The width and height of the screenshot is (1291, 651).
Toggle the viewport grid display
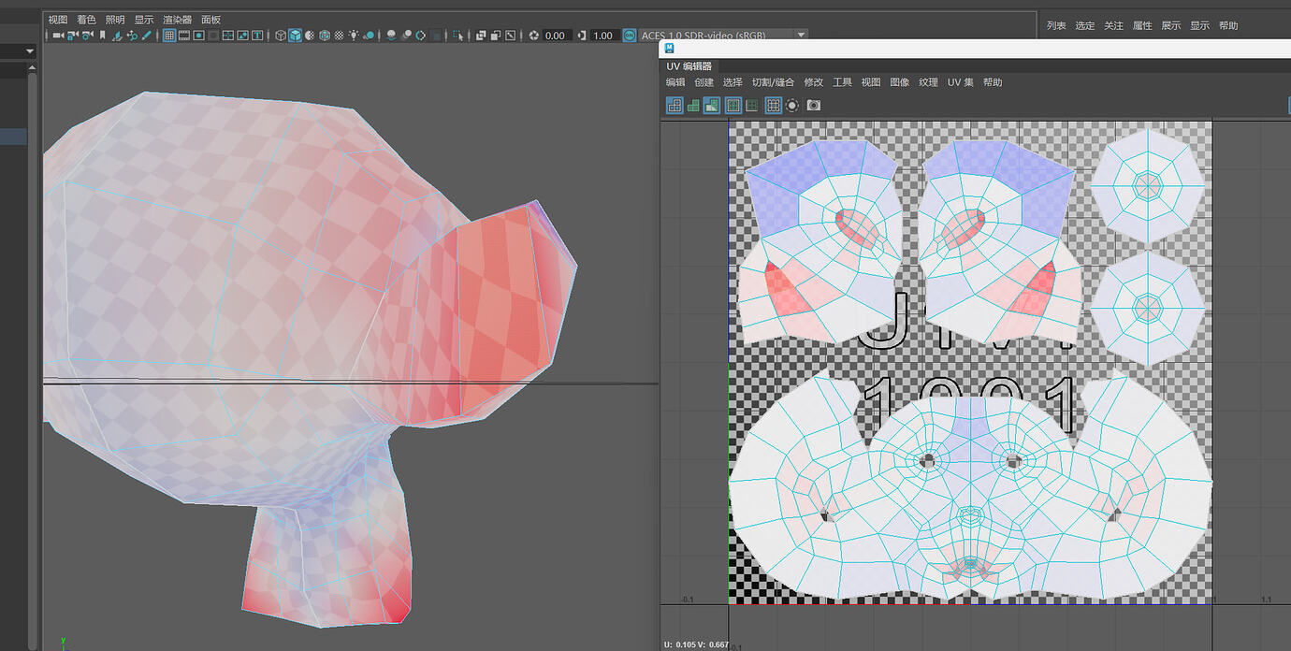pos(169,36)
